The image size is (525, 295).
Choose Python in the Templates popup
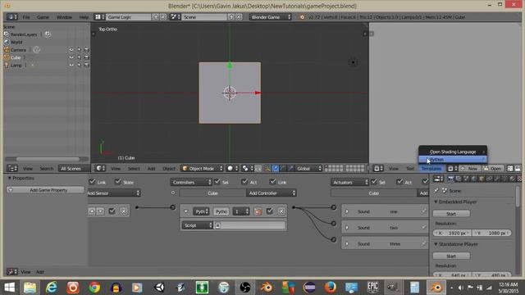453,160
